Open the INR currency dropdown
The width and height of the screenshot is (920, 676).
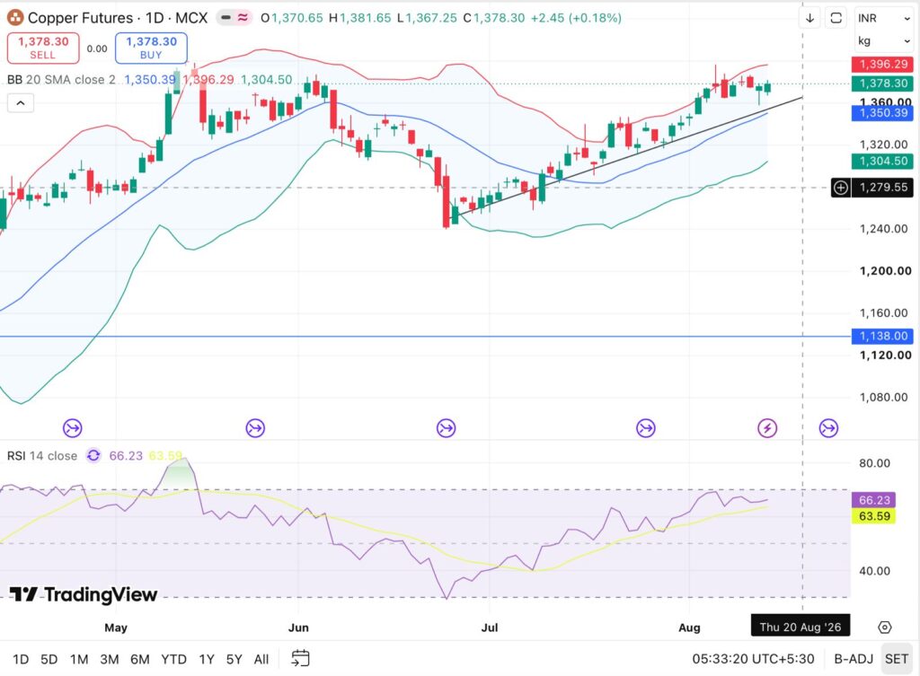pos(884,18)
